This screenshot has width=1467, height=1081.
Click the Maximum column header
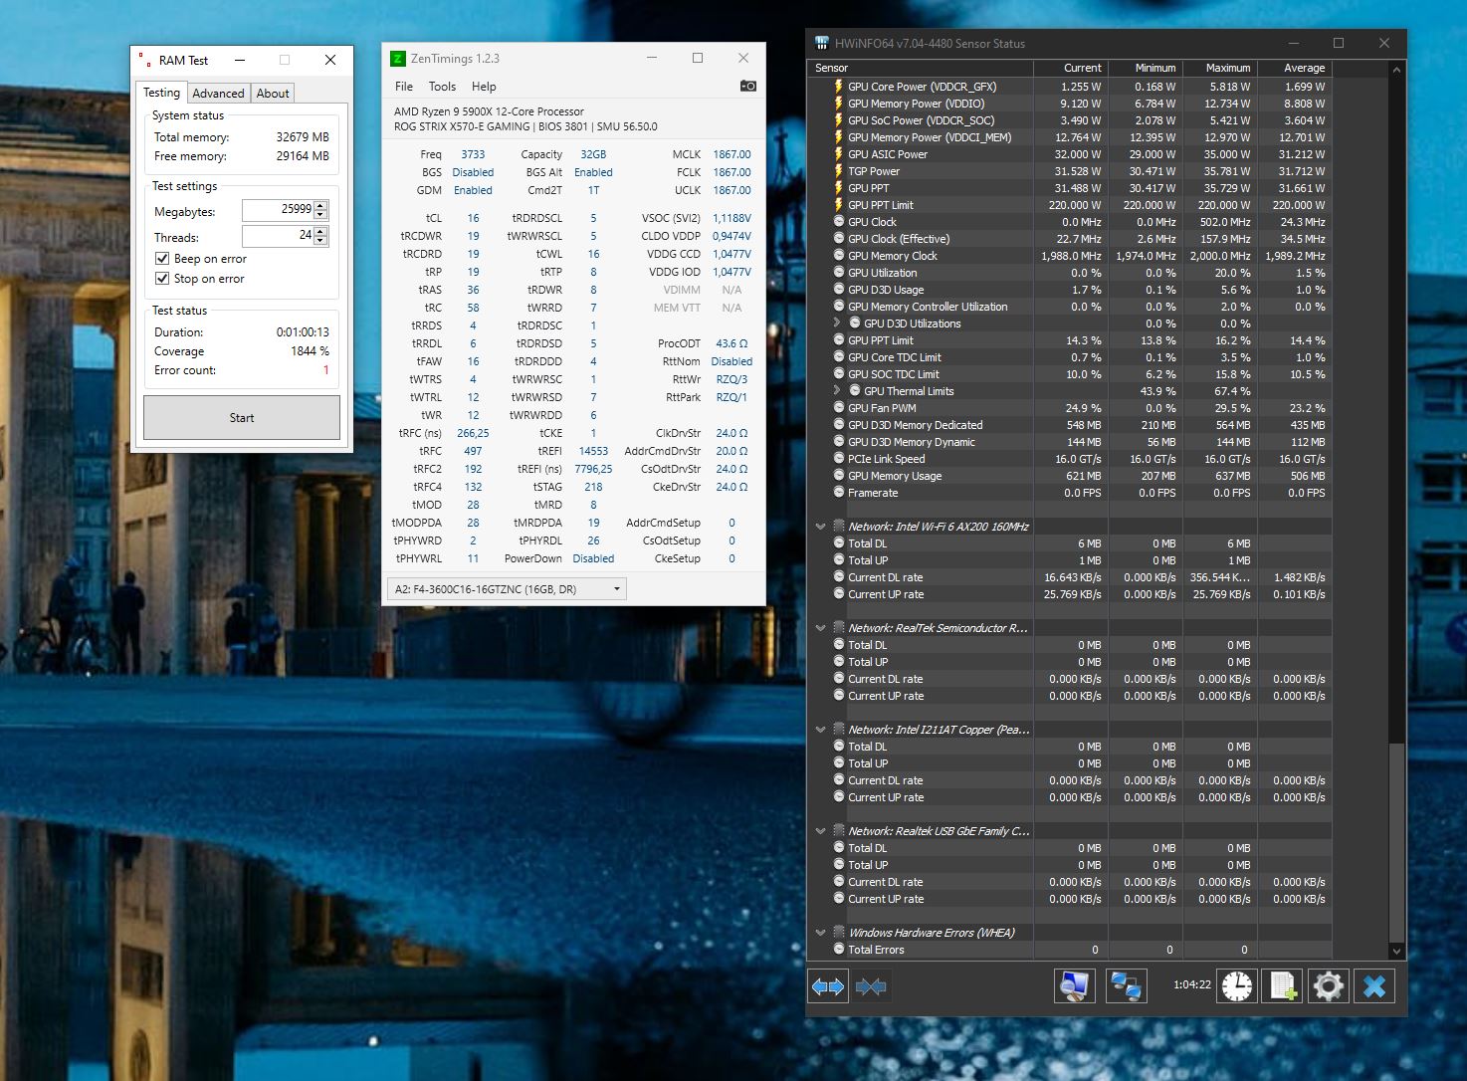[x=1220, y=68]
